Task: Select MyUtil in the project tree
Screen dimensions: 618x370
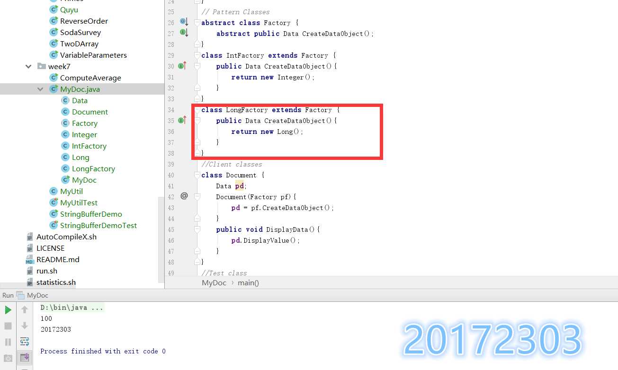Action: [72, 191]
